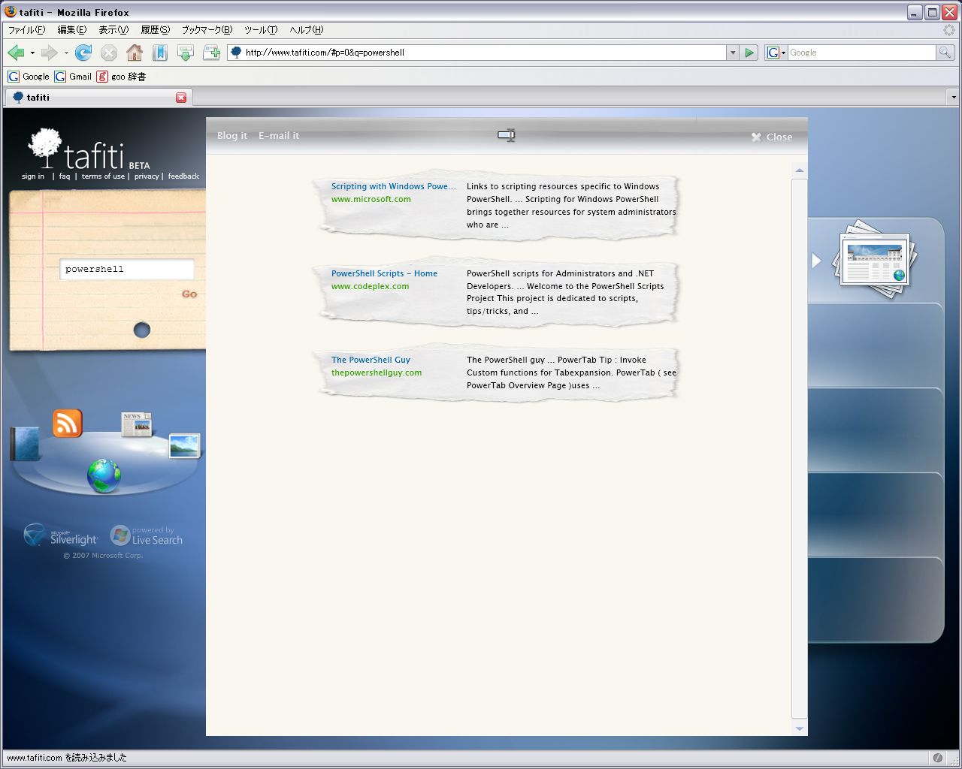Click the Go search button
Viewport: 962px width, 769px height.
click(x=189, y=294)
